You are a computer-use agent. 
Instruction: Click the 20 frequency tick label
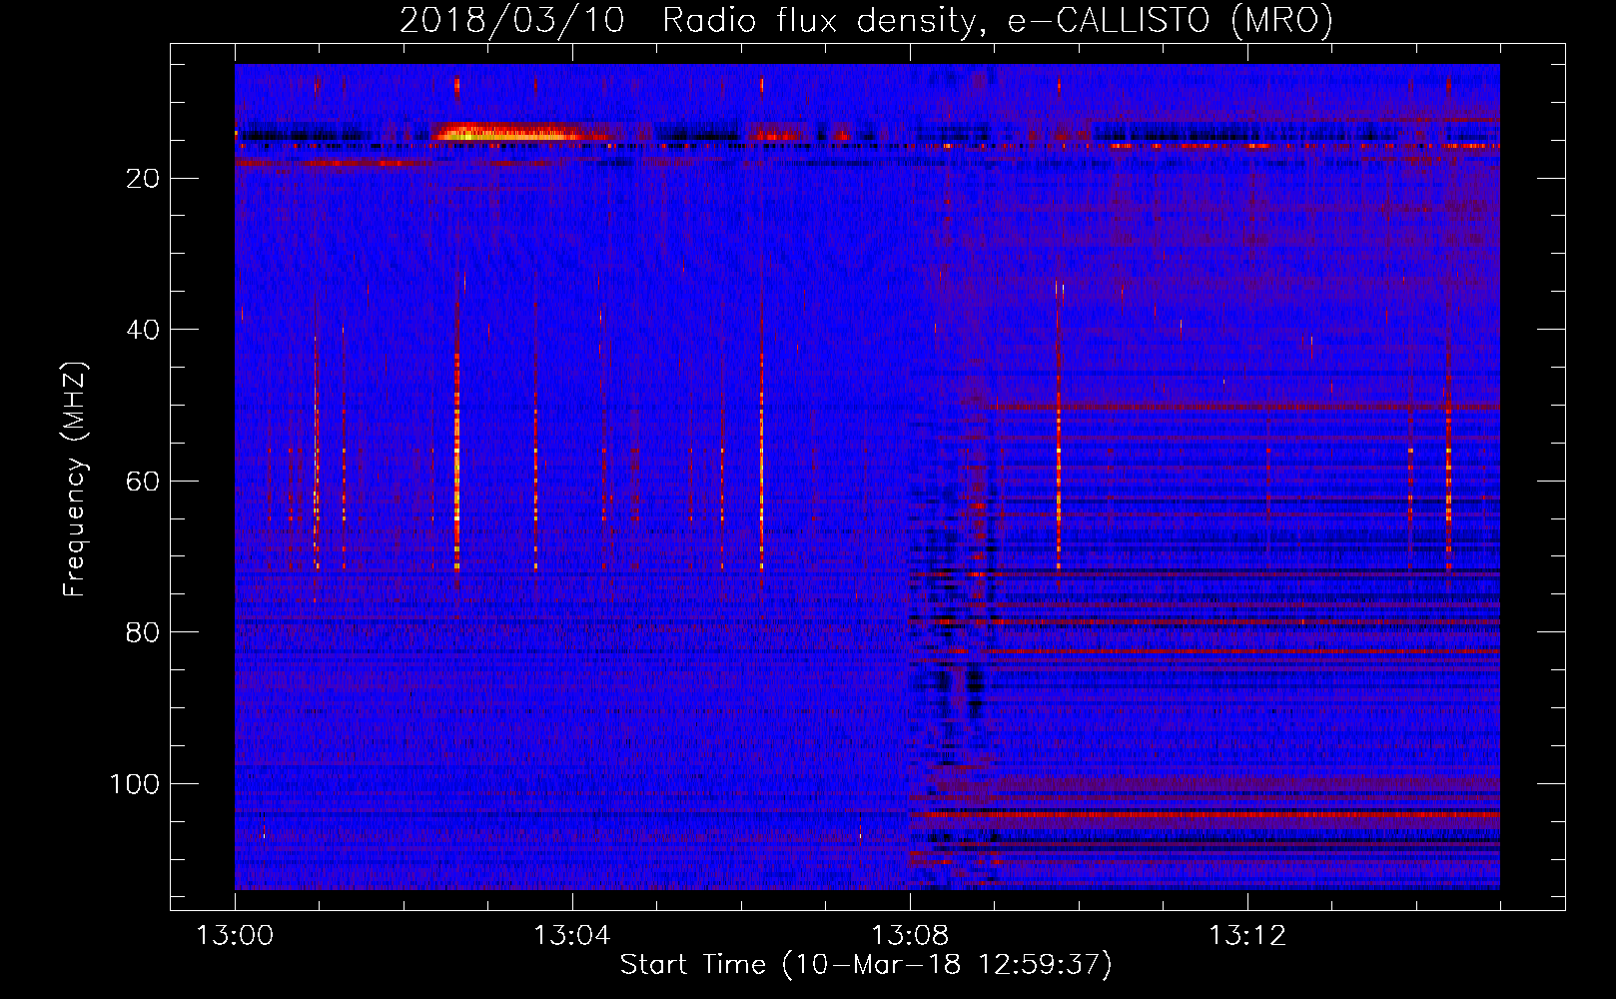[143, 179]
